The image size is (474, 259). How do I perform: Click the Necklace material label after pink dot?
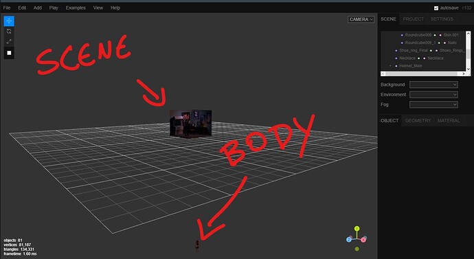click(x=436, y=58)
